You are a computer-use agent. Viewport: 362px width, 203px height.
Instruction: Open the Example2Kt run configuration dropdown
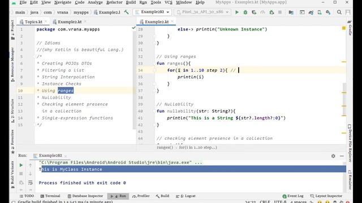[x=152, y=12]
